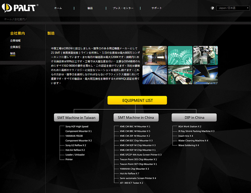Click the DIP in China box

click(194, 118)
